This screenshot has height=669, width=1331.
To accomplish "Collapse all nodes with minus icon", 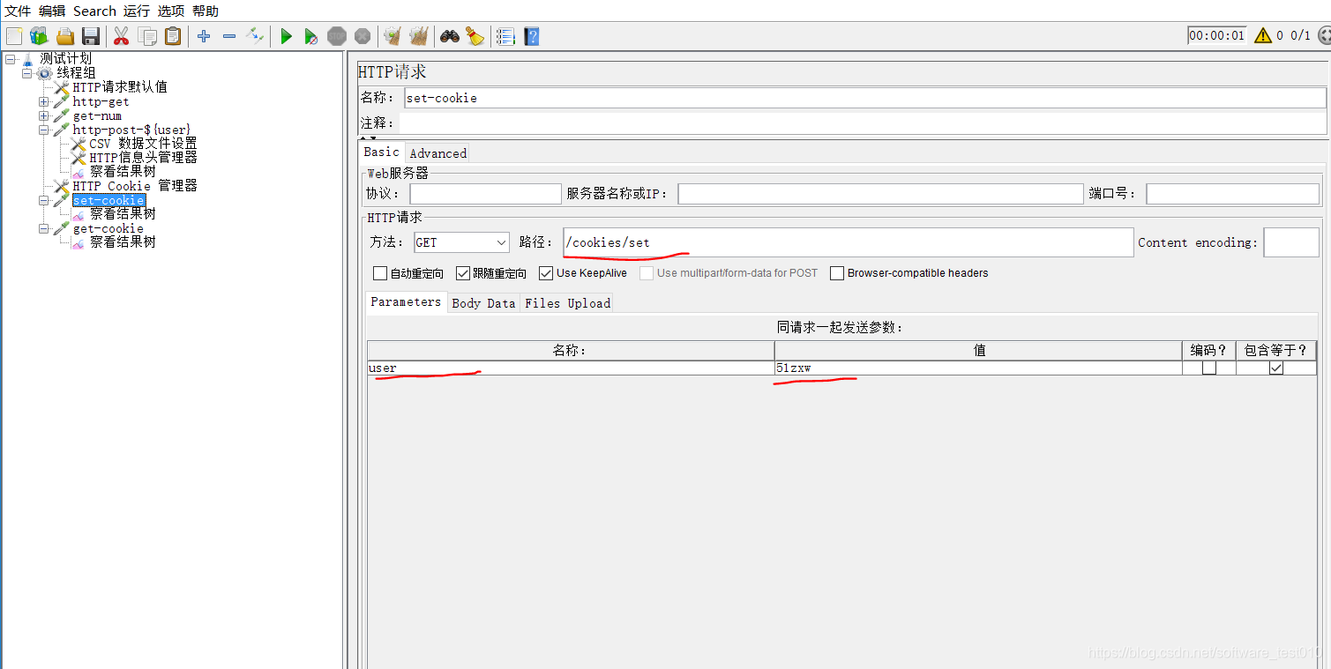I will [x=229, y=36].
